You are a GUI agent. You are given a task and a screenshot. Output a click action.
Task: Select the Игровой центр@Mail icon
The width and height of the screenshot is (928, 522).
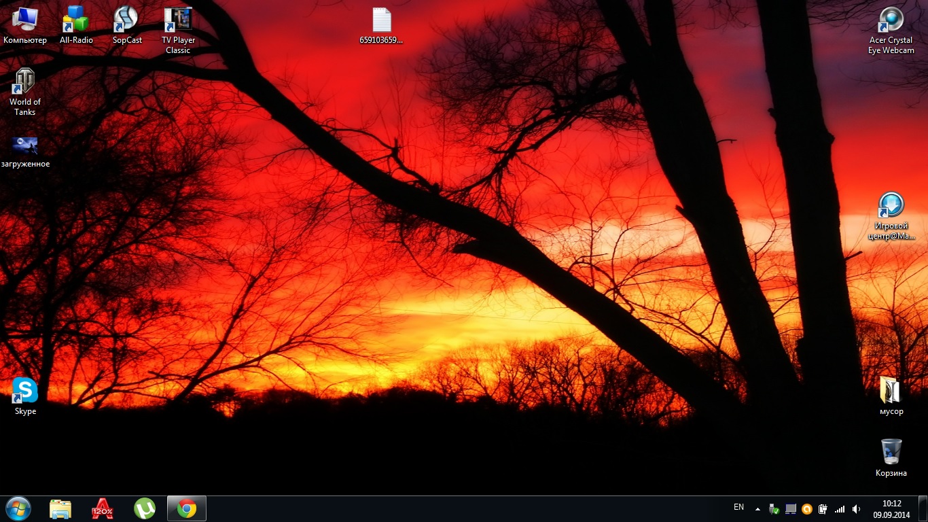pyautogui.click(x=891, y=216)
